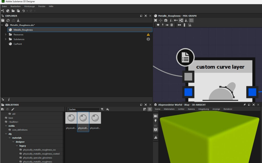Viewport: 262px width, 163px height.
Task: Add a frame with the frame icon
Action: (172, 25)
